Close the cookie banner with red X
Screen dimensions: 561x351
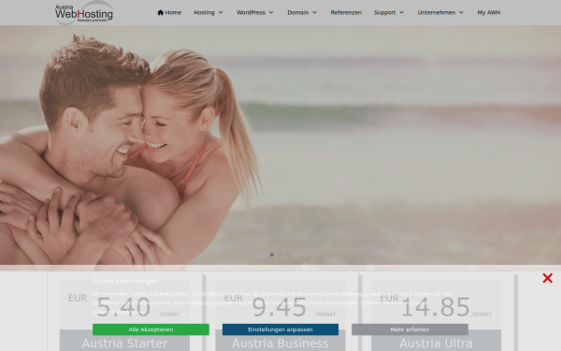click(x=547, y=278)
